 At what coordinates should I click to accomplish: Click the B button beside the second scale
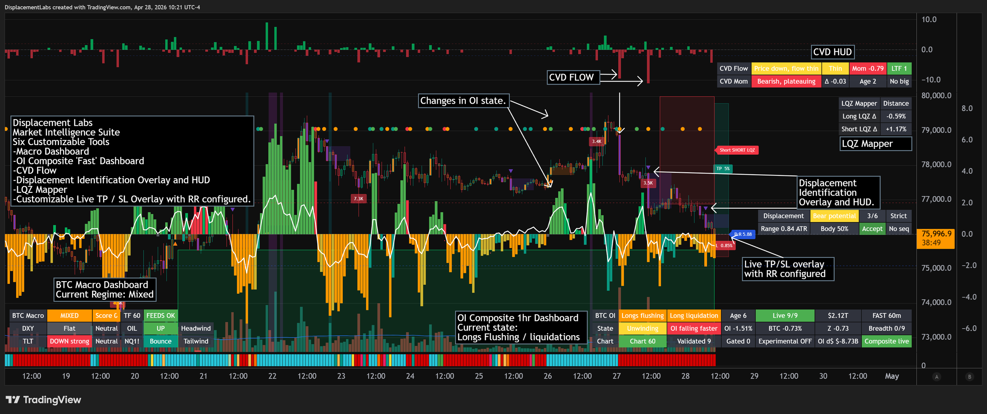pos(969,377)
